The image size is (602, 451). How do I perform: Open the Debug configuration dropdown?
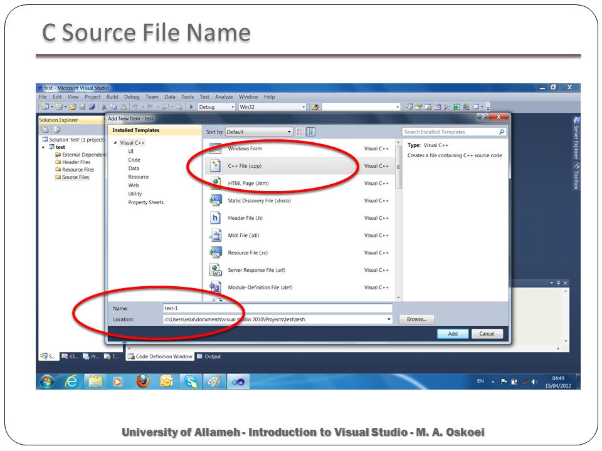pos(233,107)
